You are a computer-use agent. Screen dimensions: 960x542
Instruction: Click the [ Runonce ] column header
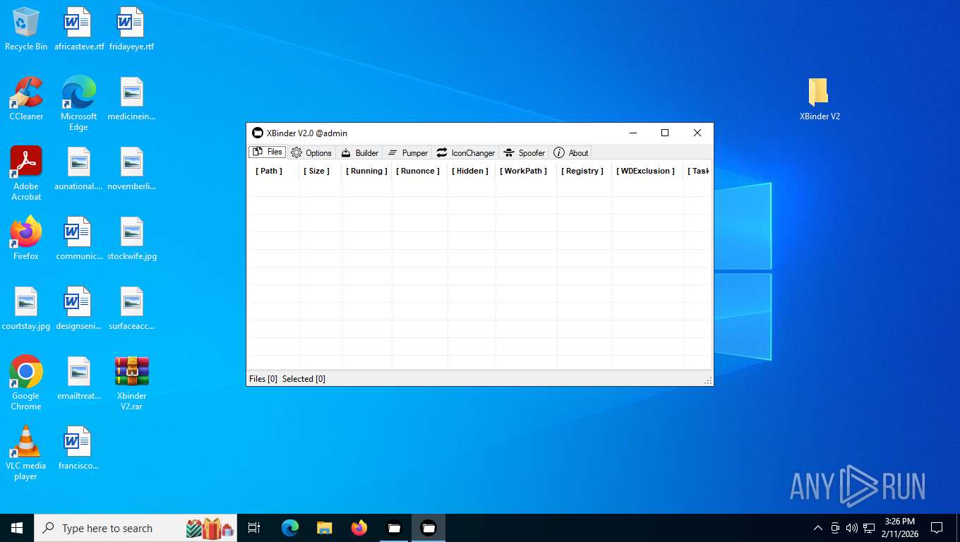click(418, 171)
